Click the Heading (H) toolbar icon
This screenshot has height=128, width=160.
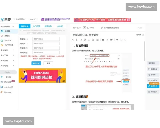coord(73,40)
